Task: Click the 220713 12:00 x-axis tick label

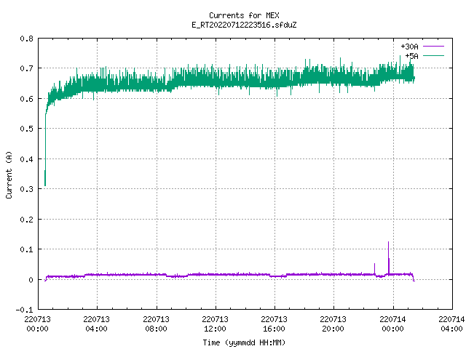Action: click(x=215, y=324)
